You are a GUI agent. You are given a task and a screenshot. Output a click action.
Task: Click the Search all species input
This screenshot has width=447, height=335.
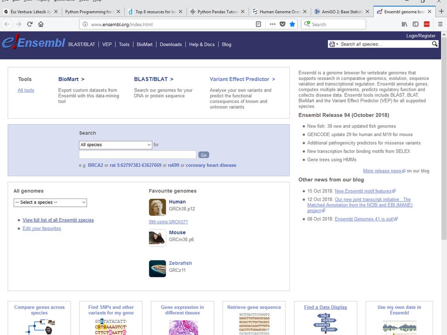(385, 44)
